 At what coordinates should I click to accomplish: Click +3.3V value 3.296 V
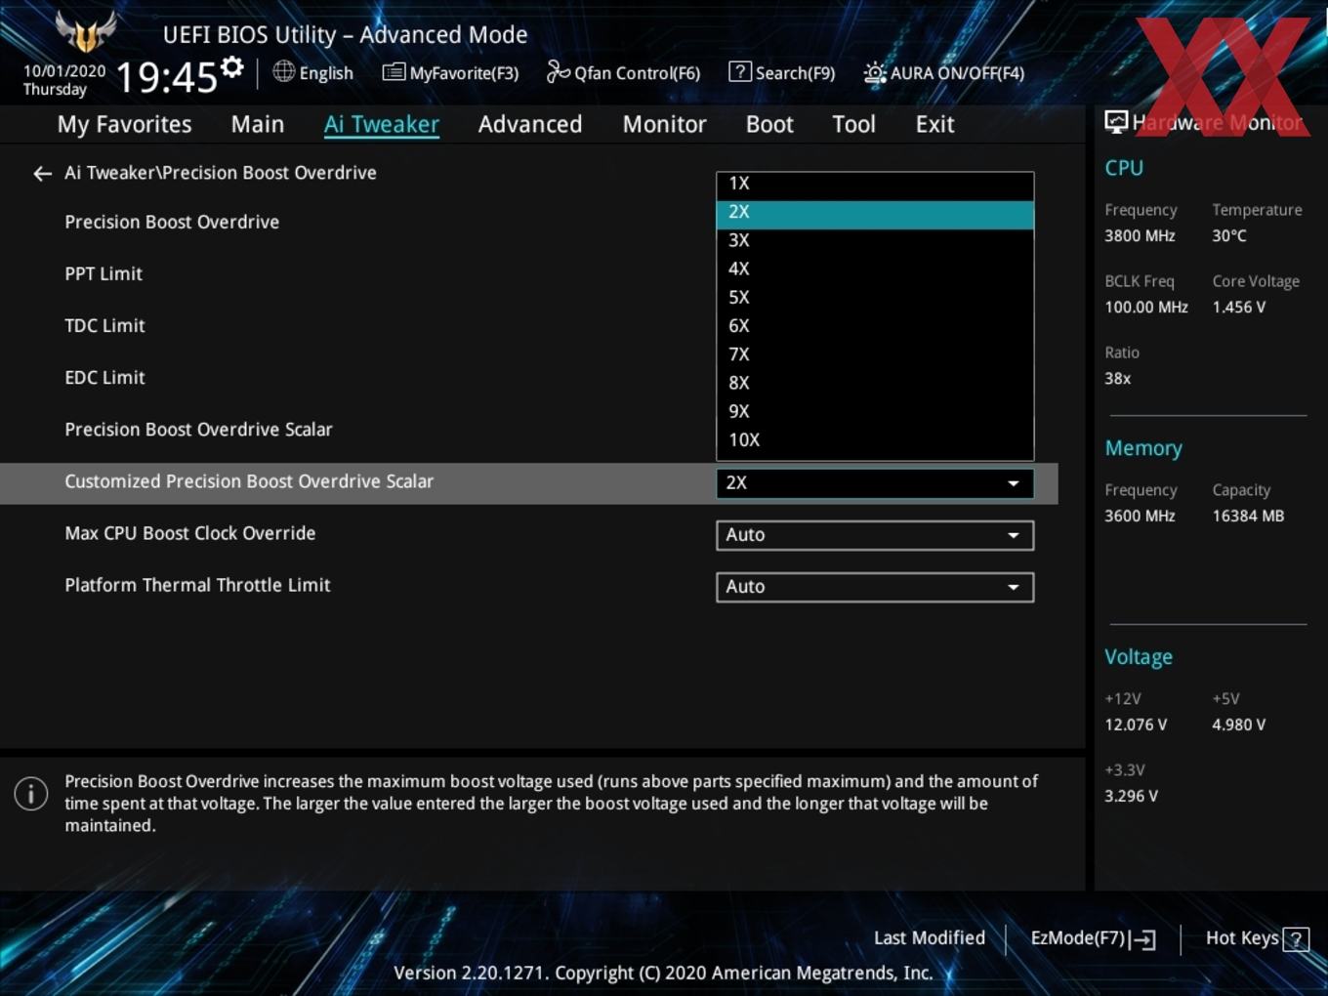pyautogui.click(x=1131, y=797)
